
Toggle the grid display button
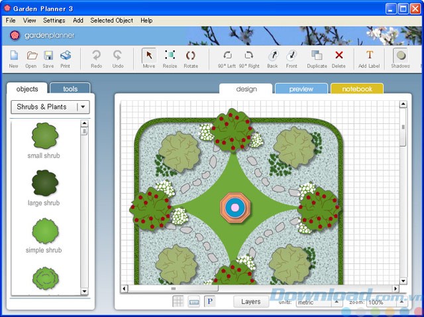(x=178, y=302)
